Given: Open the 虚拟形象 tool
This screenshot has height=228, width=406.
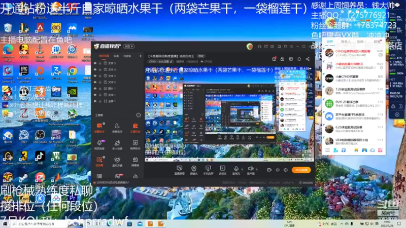Looking at the screenshot, I should point(117,162).
